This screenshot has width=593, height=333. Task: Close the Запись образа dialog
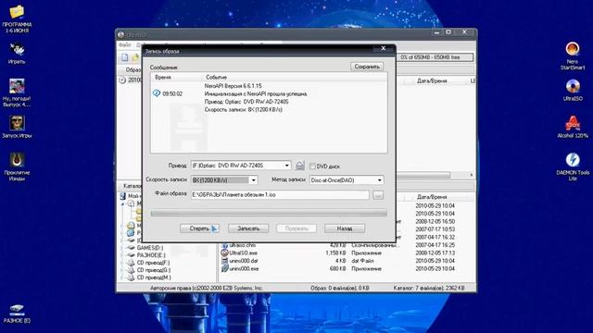383,48
